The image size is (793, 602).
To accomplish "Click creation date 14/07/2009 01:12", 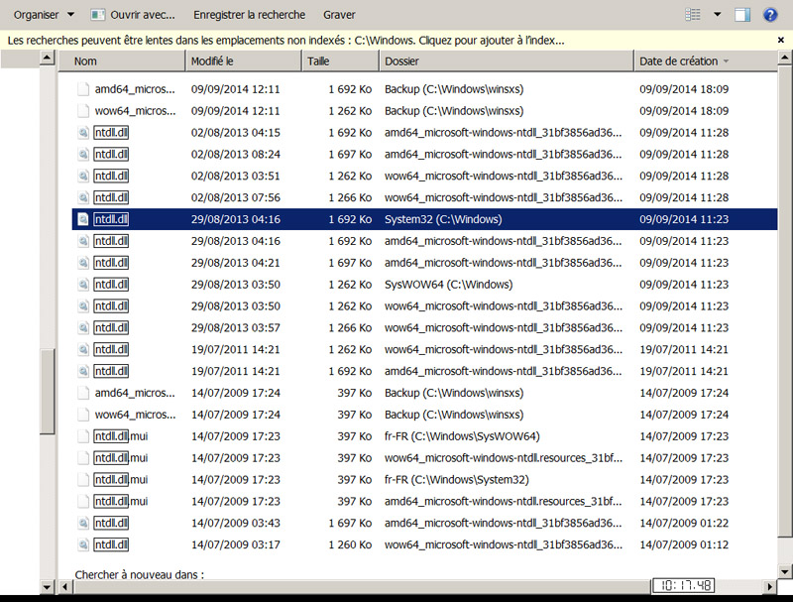I will 684,544.
